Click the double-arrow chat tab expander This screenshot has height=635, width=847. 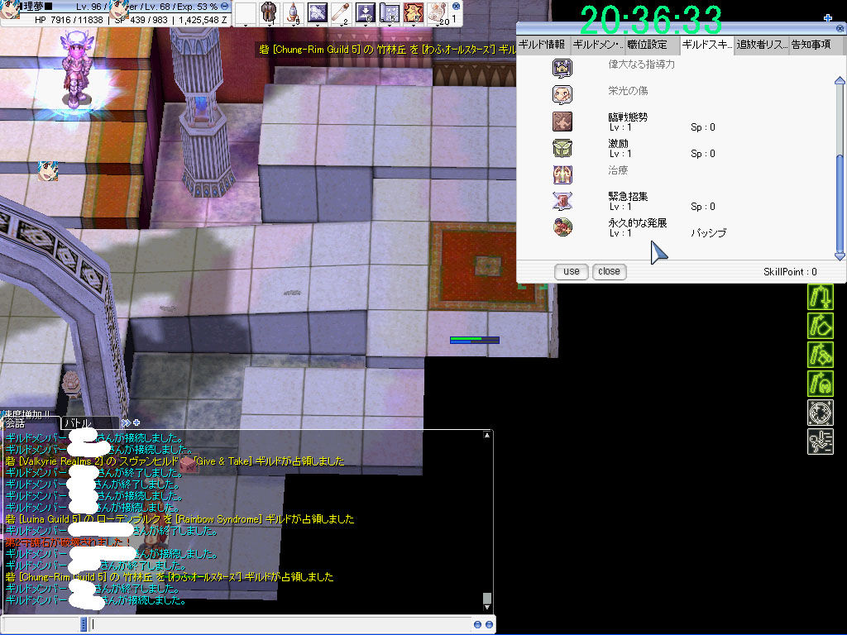point(126,423)
